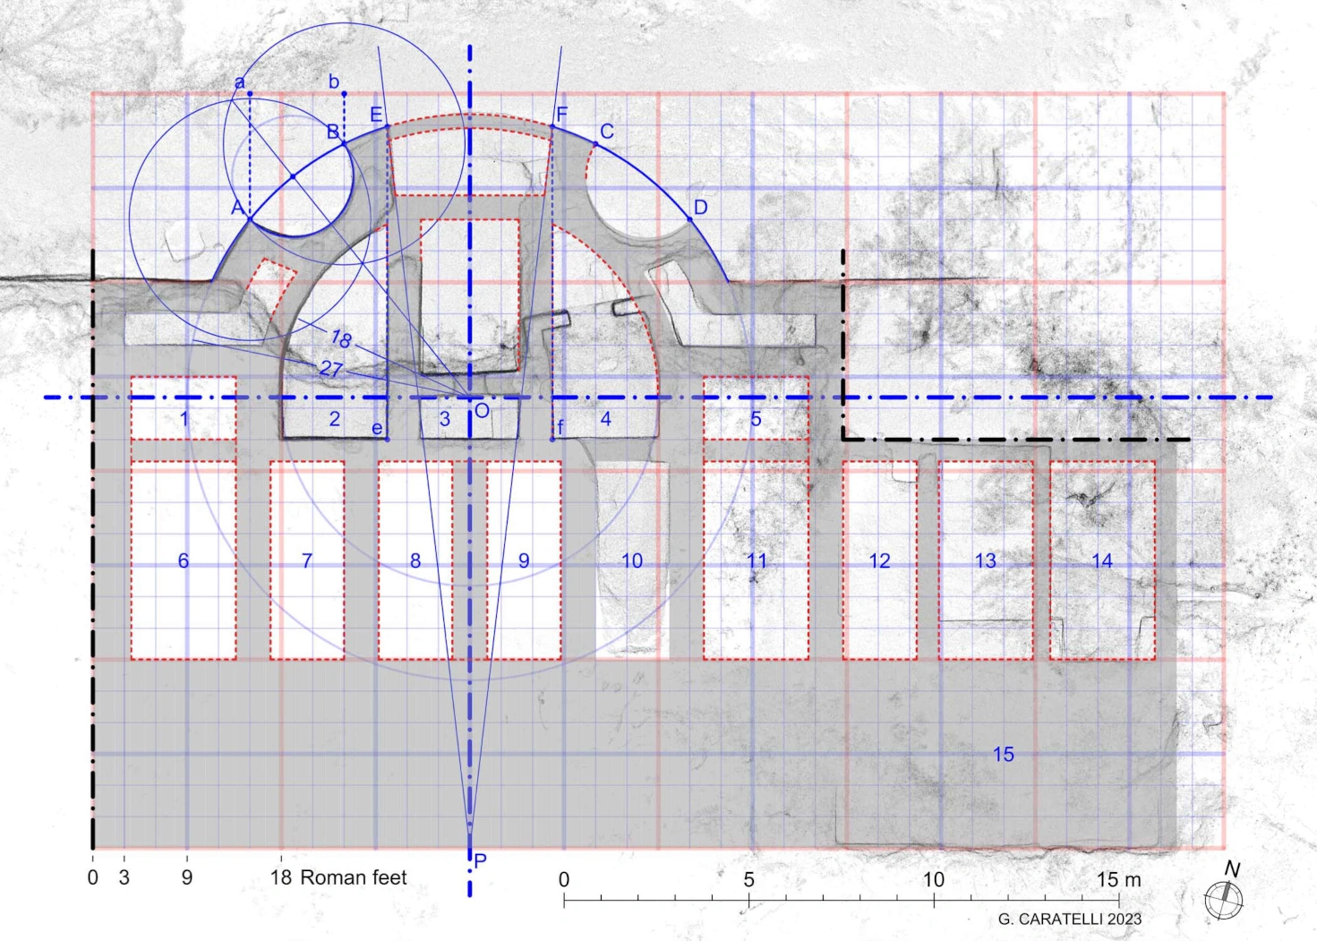Select the room labeled 12
The image size is (1317, 941).
879,561
